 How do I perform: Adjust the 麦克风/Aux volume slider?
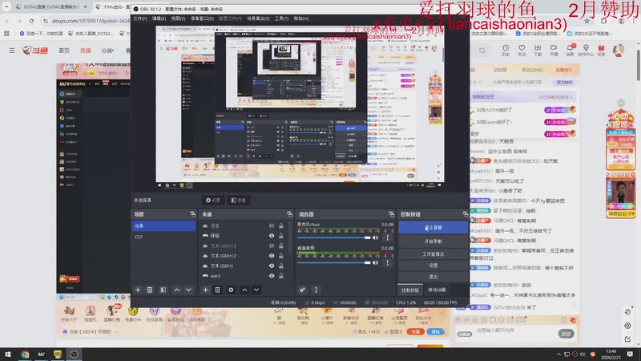click(x=334, y=237)
